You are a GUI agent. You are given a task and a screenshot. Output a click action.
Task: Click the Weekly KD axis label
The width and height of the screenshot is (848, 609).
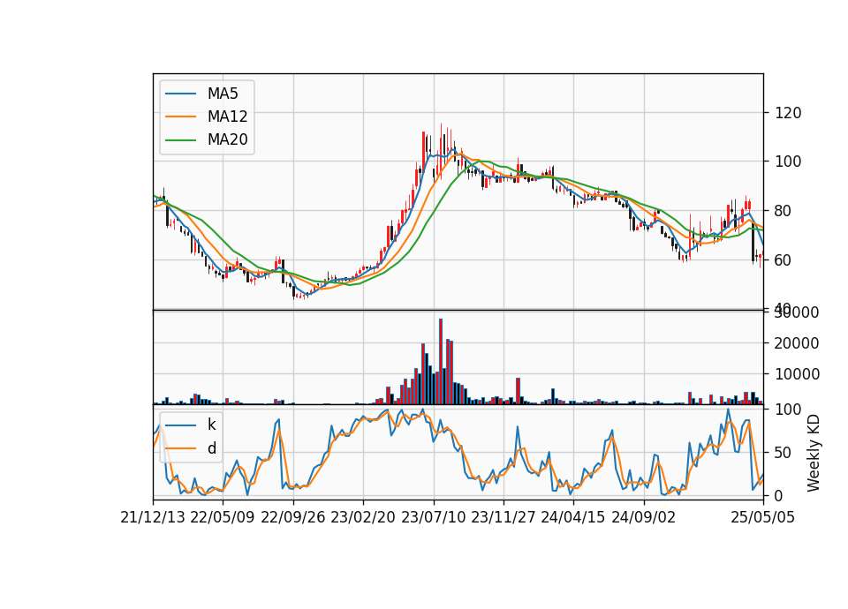814,453
